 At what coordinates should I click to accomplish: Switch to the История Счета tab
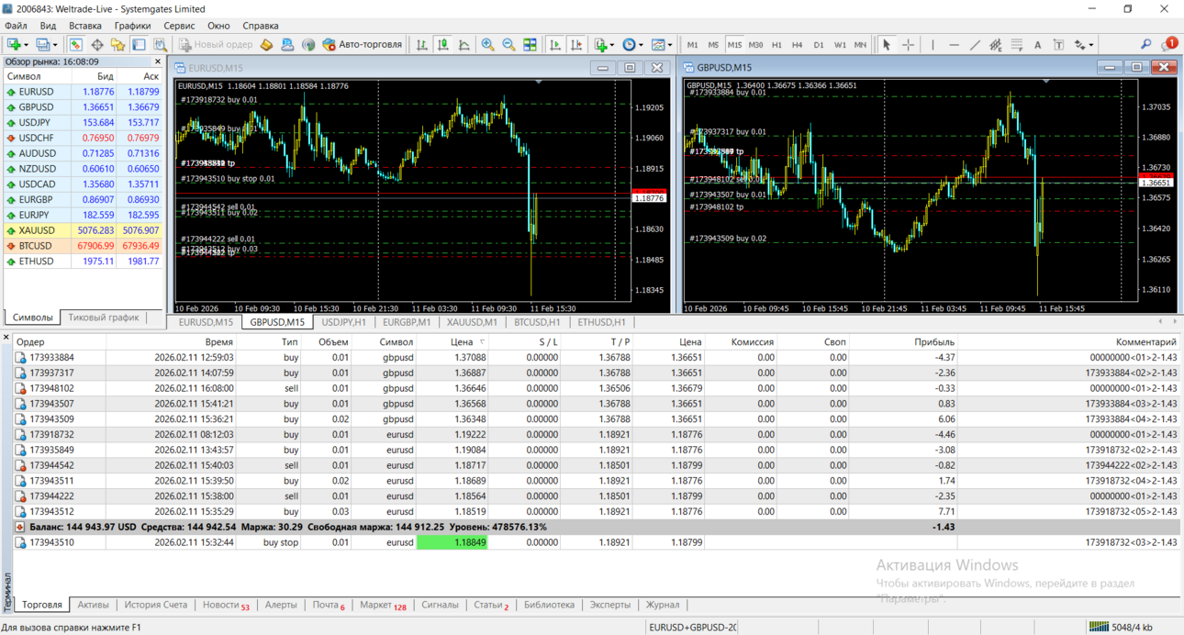point(155,605)
